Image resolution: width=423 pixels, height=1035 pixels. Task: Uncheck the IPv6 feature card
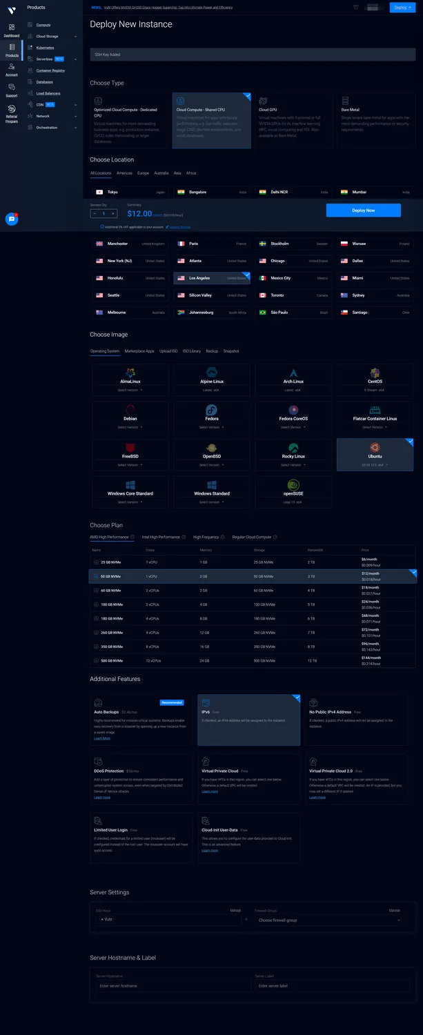click(x=249, y=720)
